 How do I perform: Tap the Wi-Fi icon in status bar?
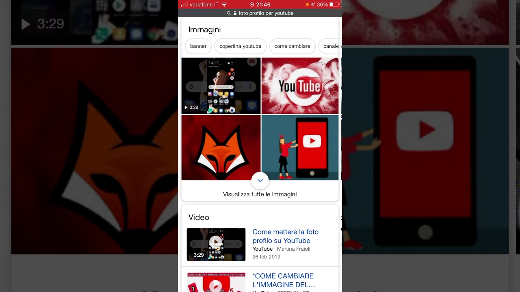tap(224, 4)
